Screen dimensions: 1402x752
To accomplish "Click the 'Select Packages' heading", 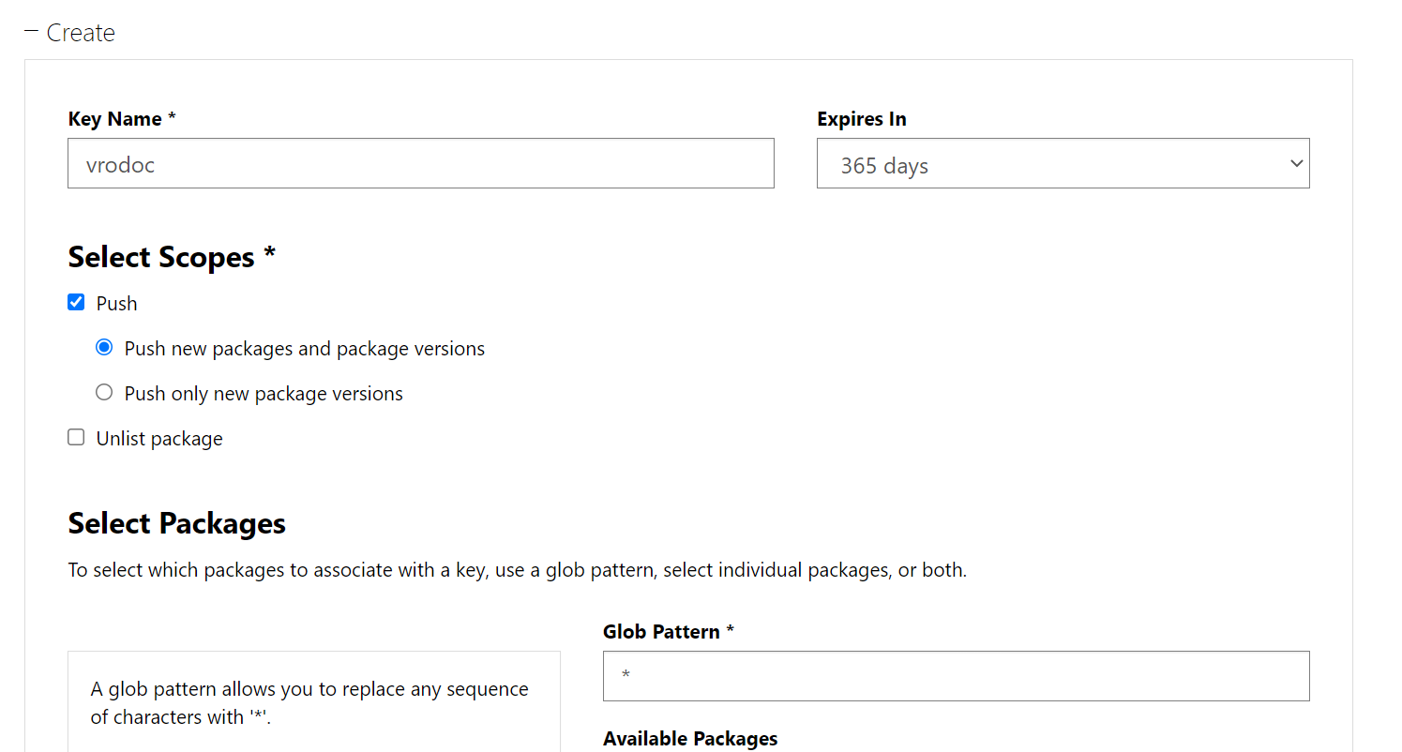I will pyautogui.click(x=177, y=523).
